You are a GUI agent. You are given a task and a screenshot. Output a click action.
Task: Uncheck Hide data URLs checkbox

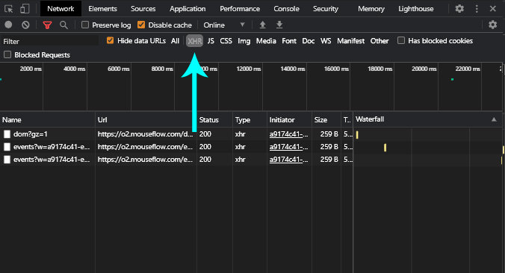110,40
